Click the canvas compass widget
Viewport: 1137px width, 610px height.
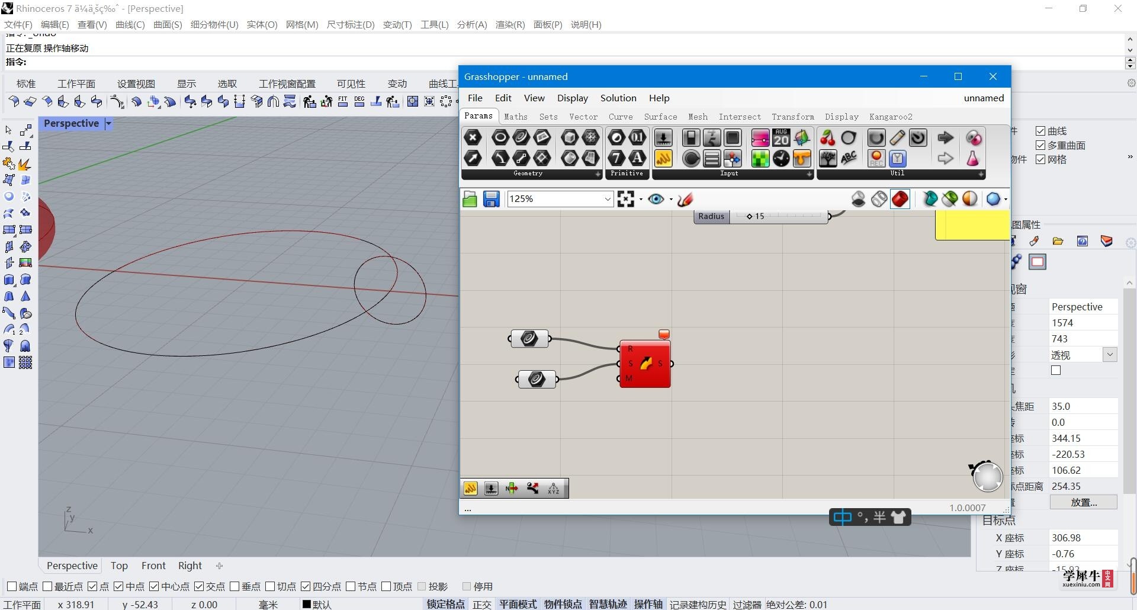pos(987,476)
